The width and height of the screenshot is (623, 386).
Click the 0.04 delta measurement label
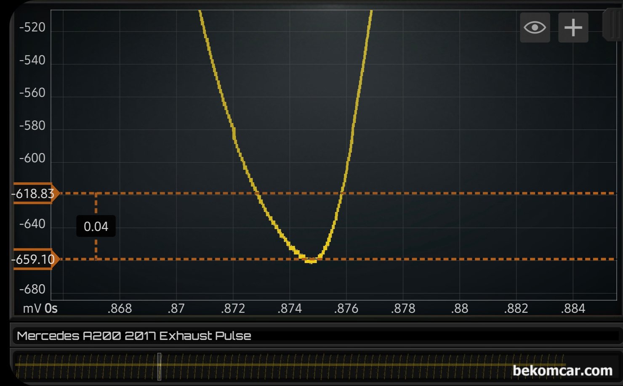[96, 227]
